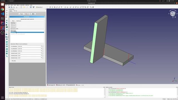The height and width of the screenshot is (100, 178).
Task: Open the Tools menu
Action: click(x=15, y=5)
